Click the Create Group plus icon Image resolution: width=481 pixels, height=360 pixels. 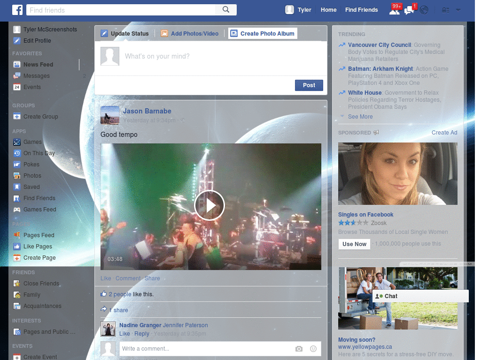click(x=17, y=117)
